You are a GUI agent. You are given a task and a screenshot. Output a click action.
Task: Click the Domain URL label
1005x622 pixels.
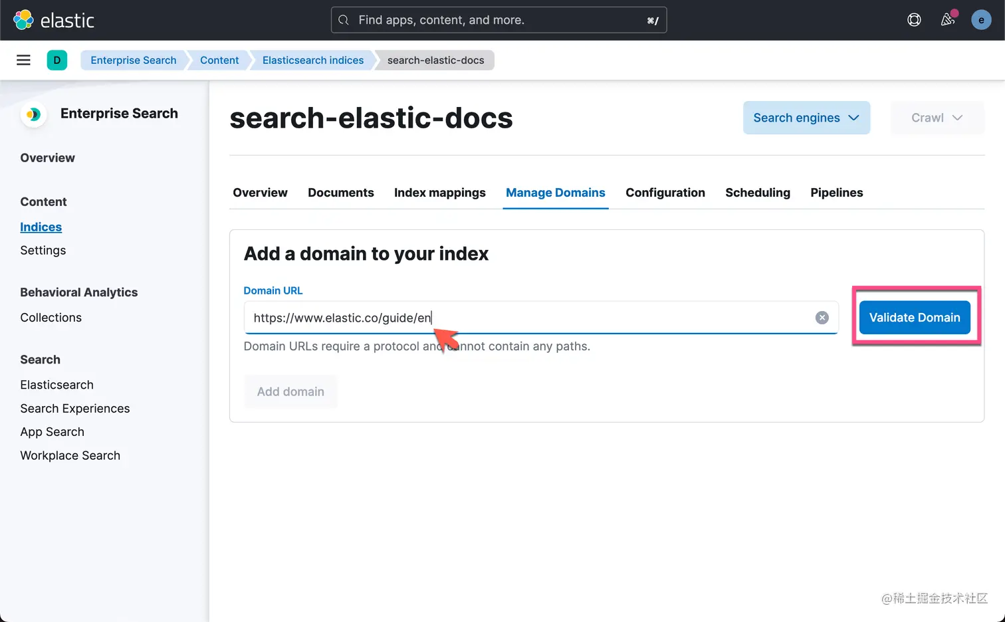pyautogui.click(x=273, y=290)
